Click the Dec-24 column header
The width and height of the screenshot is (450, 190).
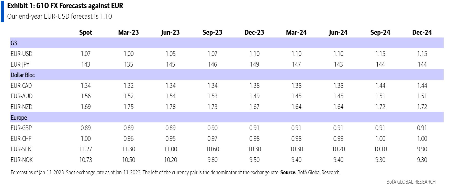422,32
